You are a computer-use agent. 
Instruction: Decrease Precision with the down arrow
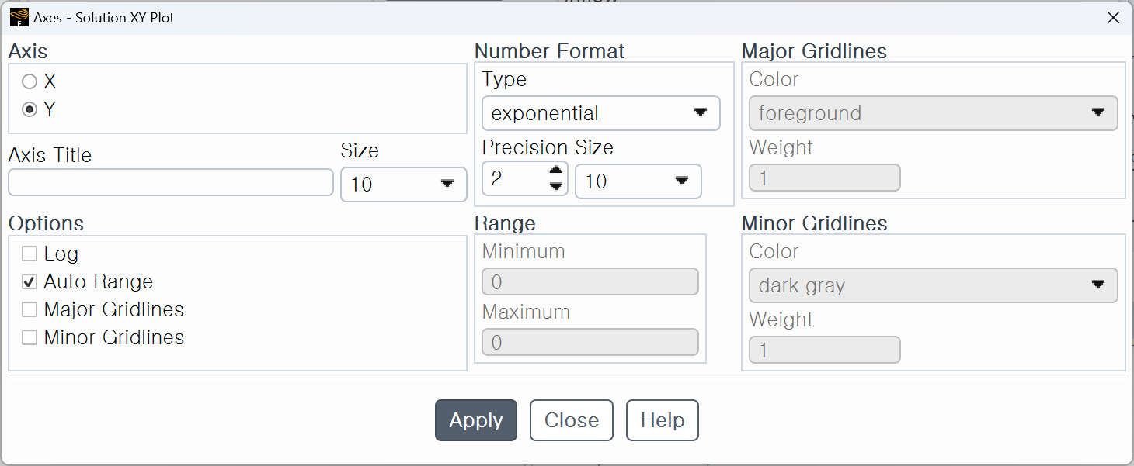[555, 186]
